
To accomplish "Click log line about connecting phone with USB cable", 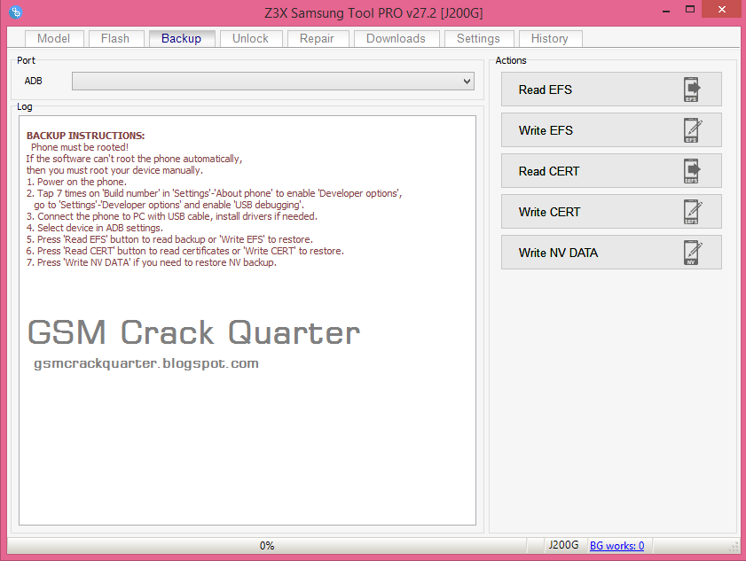I will [172, 217].
